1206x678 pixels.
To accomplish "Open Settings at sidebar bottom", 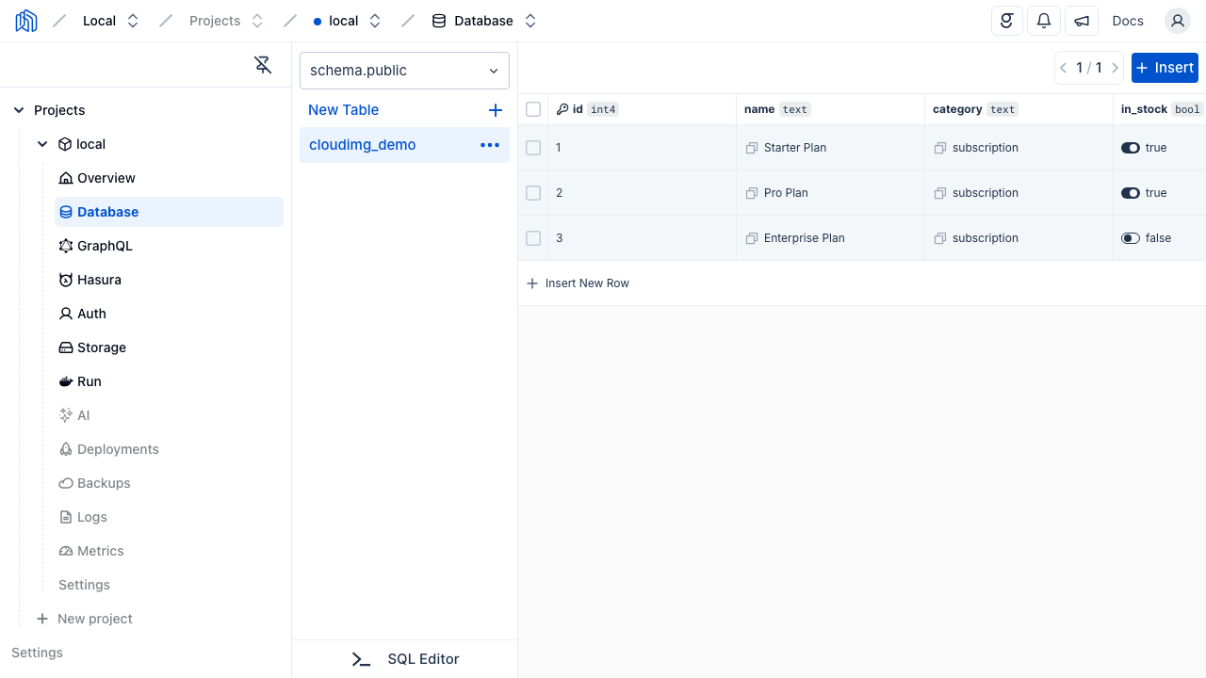I will (x=38, y=653).
